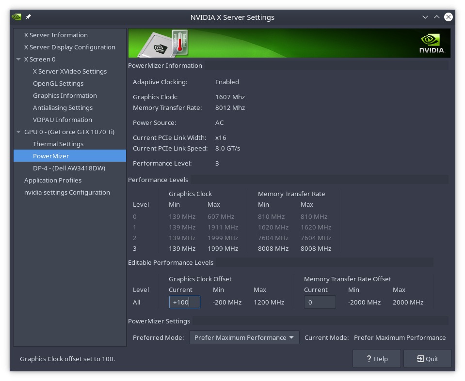The image size is (465, 381).
Task: Click the Graphics Clock value 1607 Mhz
Action: (230, 97)
